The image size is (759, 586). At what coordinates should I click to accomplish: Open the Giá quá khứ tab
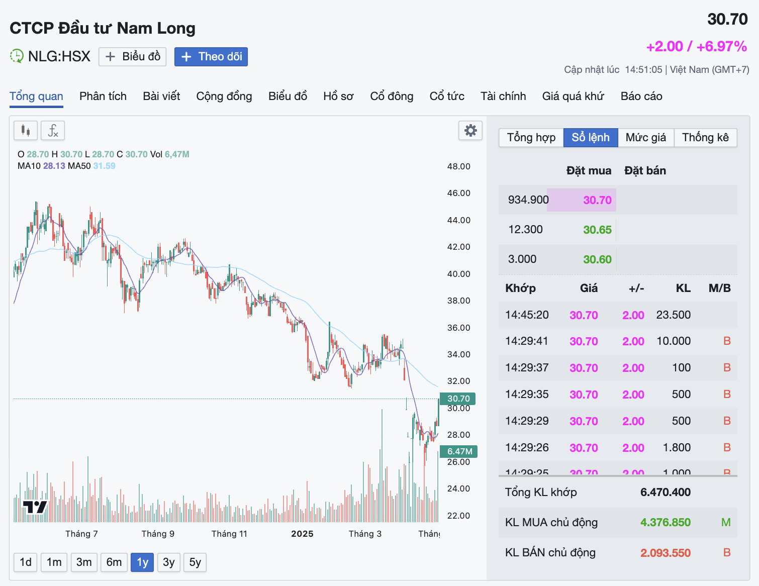(573, 96)
